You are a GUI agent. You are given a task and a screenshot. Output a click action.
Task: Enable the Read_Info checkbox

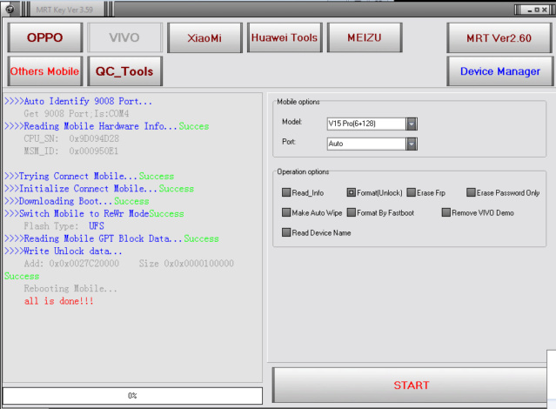[x=285, y=192]
